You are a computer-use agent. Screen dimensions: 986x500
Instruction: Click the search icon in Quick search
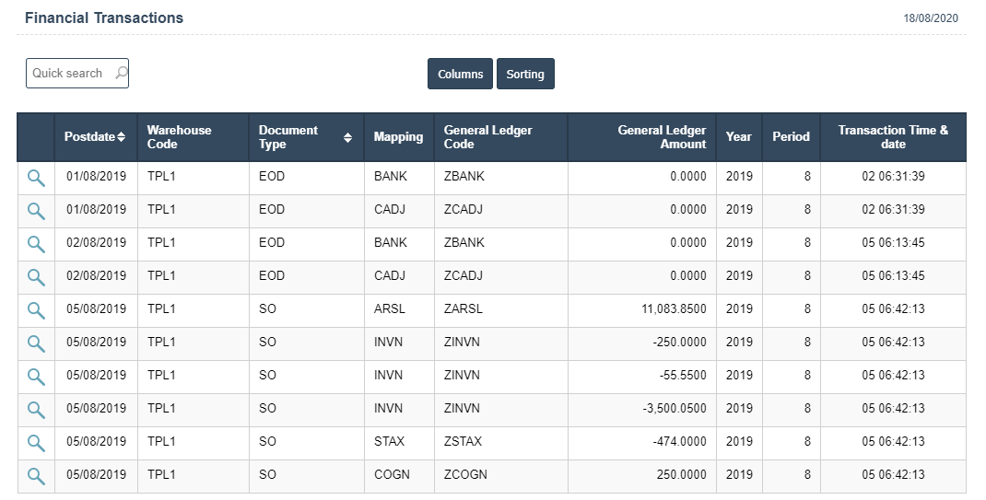(121, 73)
